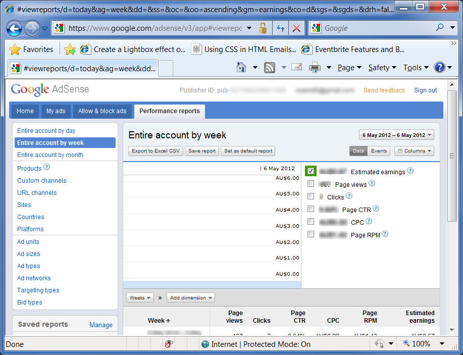Click the Sign out link
The height and width of the screenshot is (355, 463).
pos(425,90)
